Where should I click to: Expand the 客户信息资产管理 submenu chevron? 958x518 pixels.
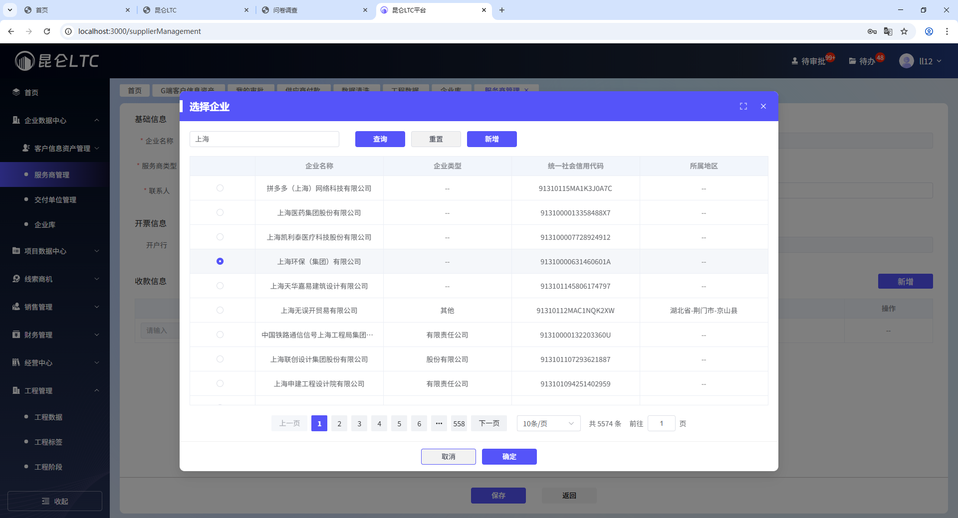[x=98, y=148]
